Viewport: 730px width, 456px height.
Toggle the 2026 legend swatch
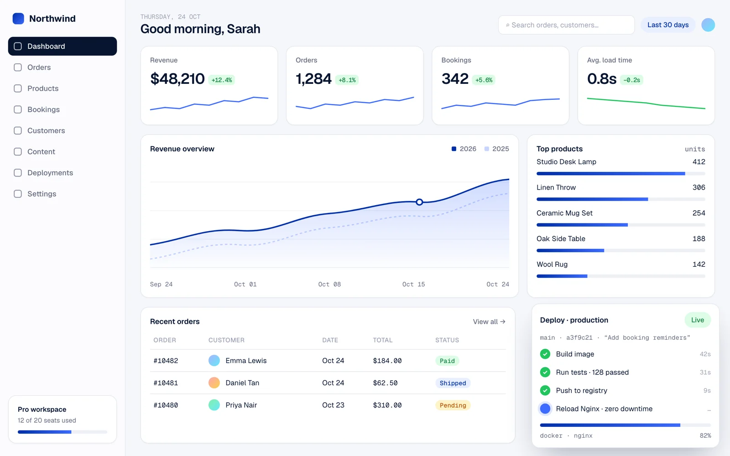coord(454,149)
